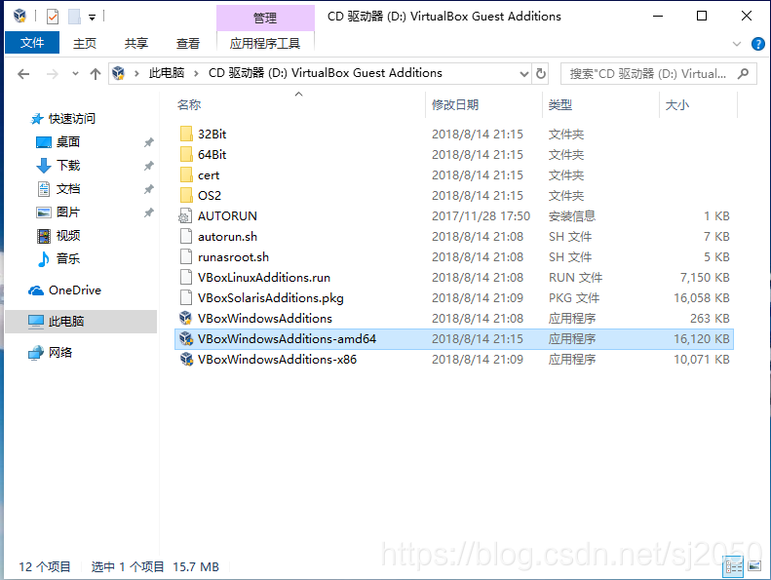Click the magnifier search icon

743,74
